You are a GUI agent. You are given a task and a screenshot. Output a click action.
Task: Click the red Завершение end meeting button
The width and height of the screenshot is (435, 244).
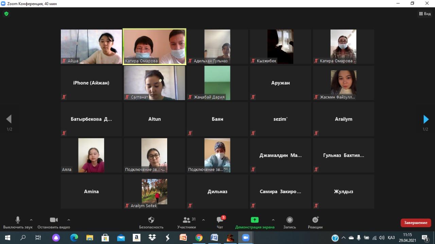[x=416, y=223]
